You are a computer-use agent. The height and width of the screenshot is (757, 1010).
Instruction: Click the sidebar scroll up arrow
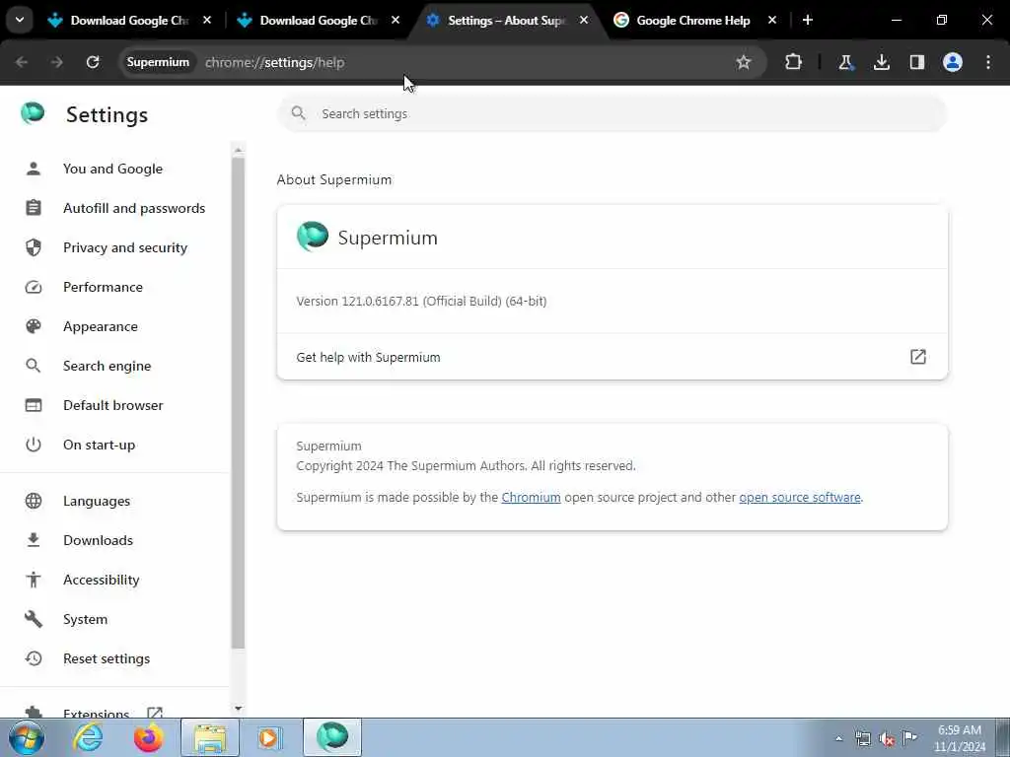coord(238,151)
